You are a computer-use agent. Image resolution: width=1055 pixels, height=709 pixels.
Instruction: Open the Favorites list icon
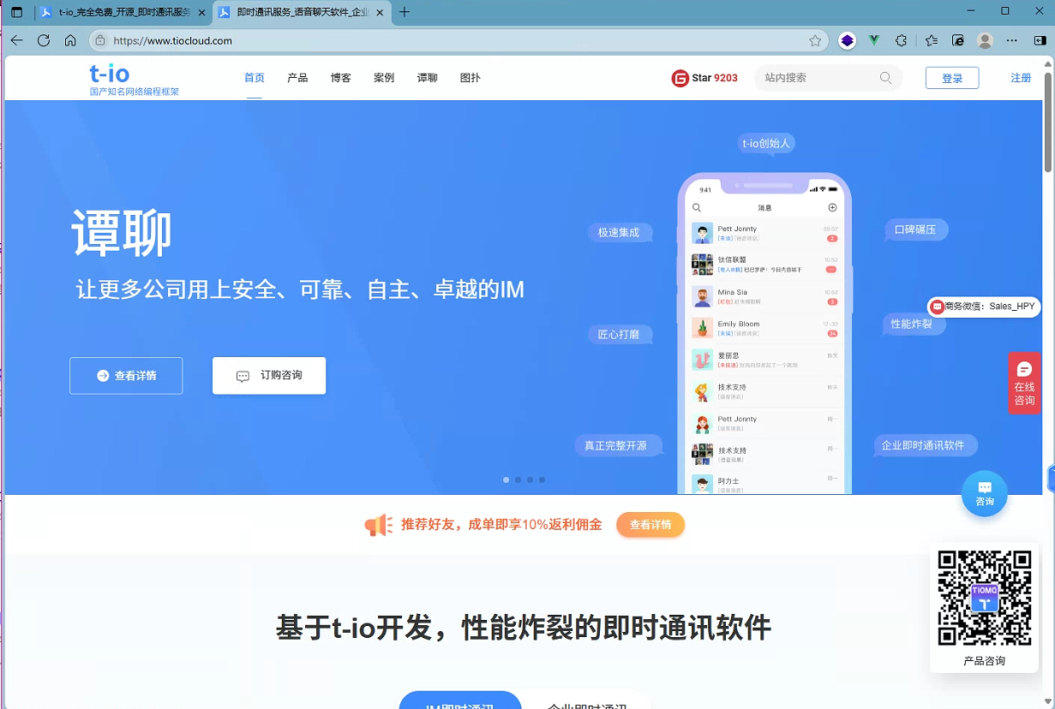pos(932,40)
